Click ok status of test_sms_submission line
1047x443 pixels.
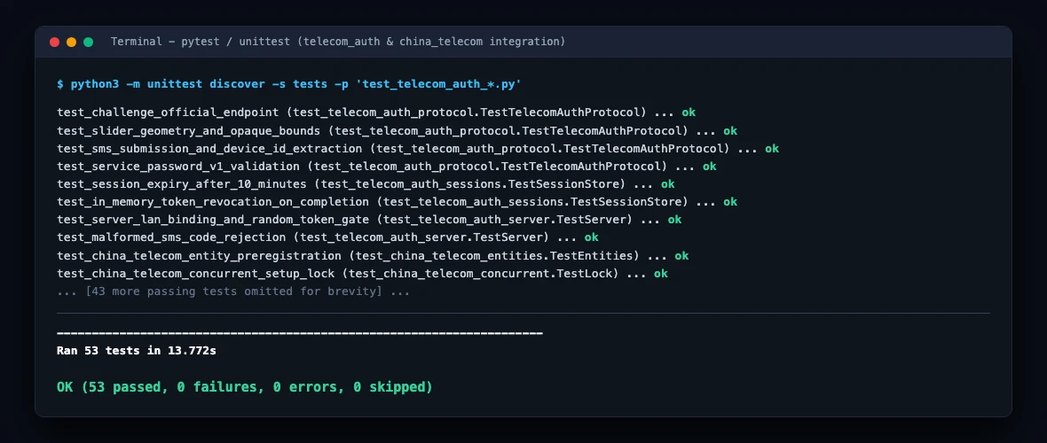click(x=772, y=149)
